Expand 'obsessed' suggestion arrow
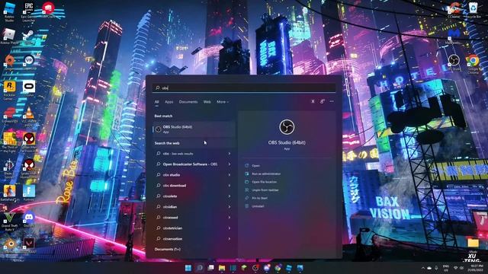This screenshot has height=274, width=488. click(230, 218)
